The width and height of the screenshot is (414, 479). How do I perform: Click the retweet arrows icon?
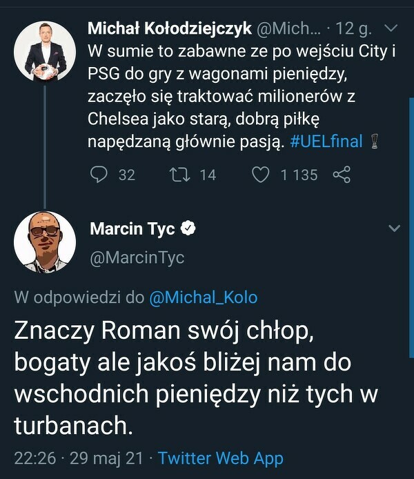coord(179,175)
